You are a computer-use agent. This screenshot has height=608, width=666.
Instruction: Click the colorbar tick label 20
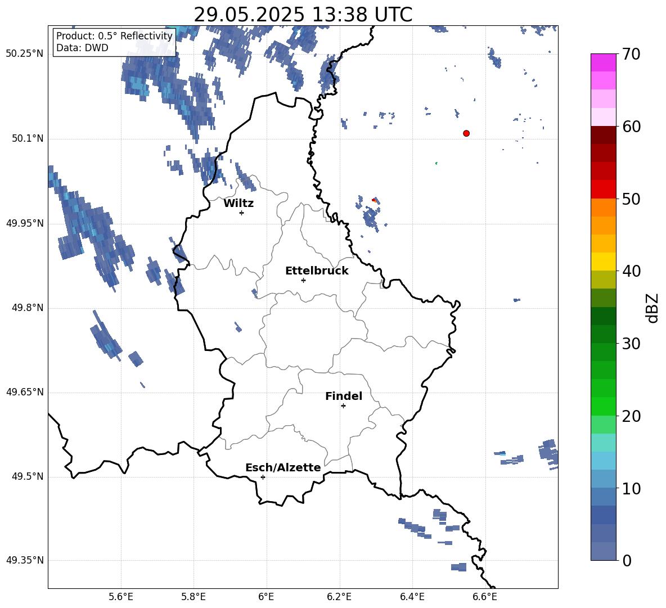631,416
